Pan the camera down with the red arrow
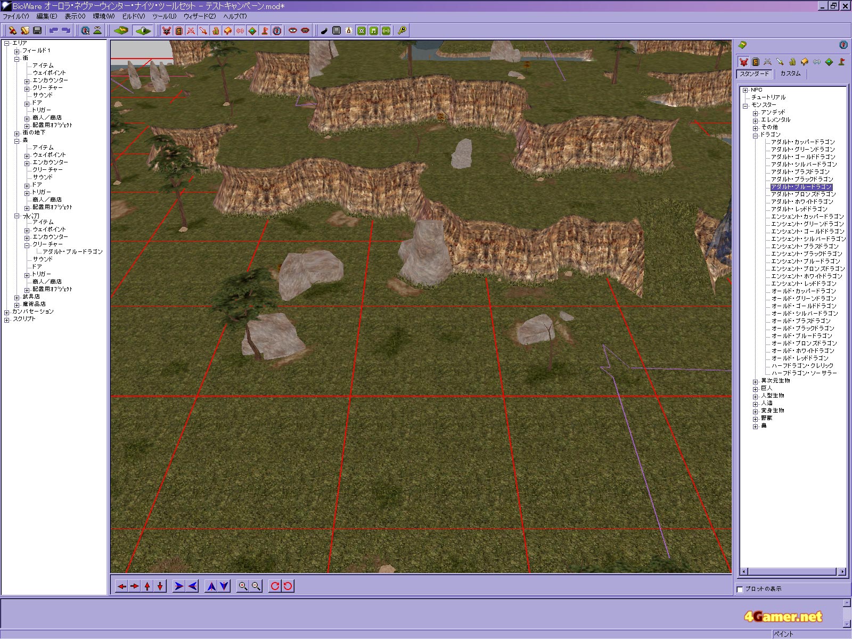The image size is (852, 639). pos(160,586)
